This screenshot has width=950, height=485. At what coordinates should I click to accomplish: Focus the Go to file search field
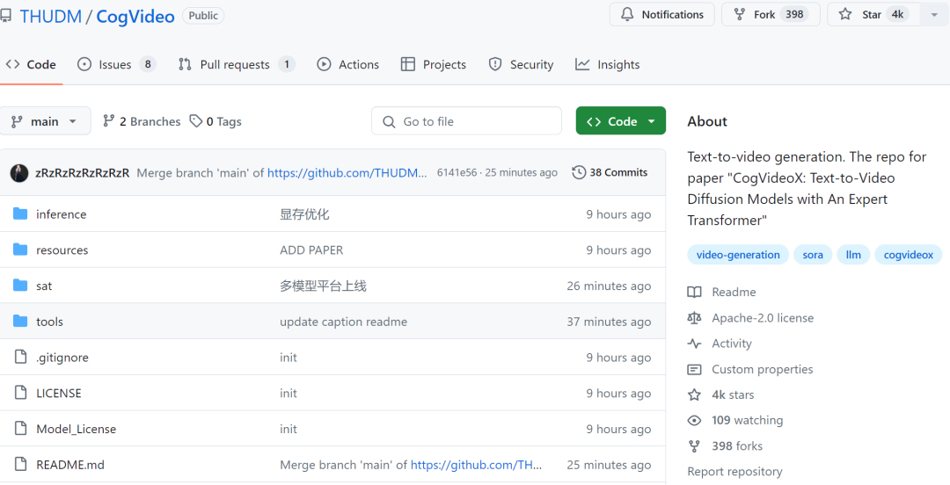click(x=466, y=121)
